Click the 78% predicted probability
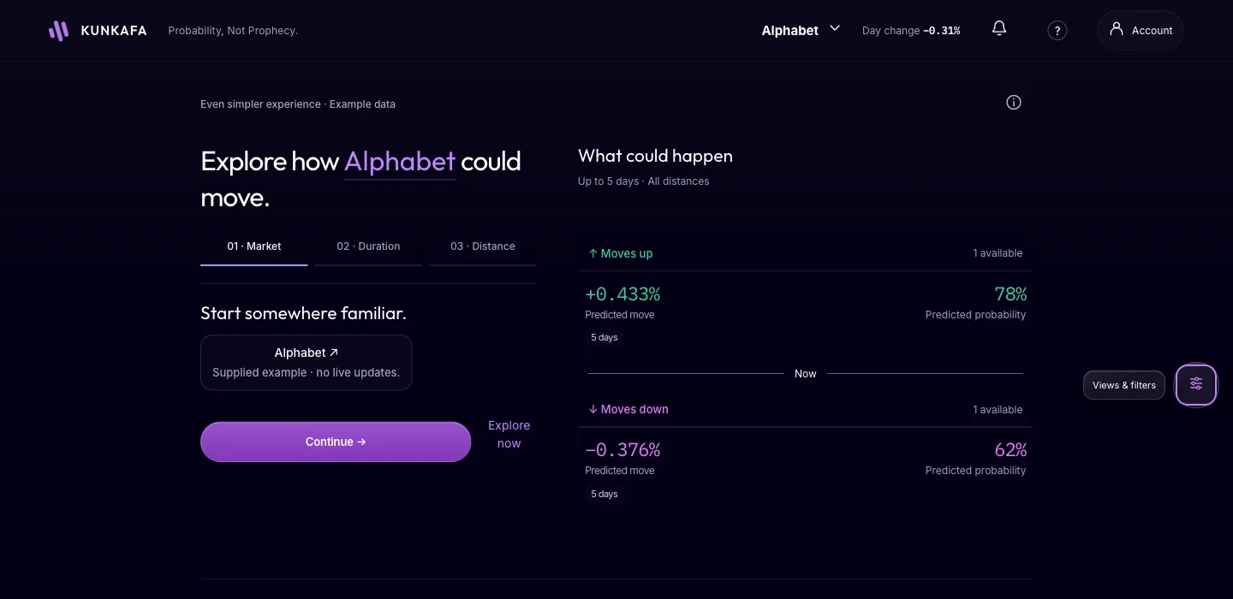 point(1010,294)
